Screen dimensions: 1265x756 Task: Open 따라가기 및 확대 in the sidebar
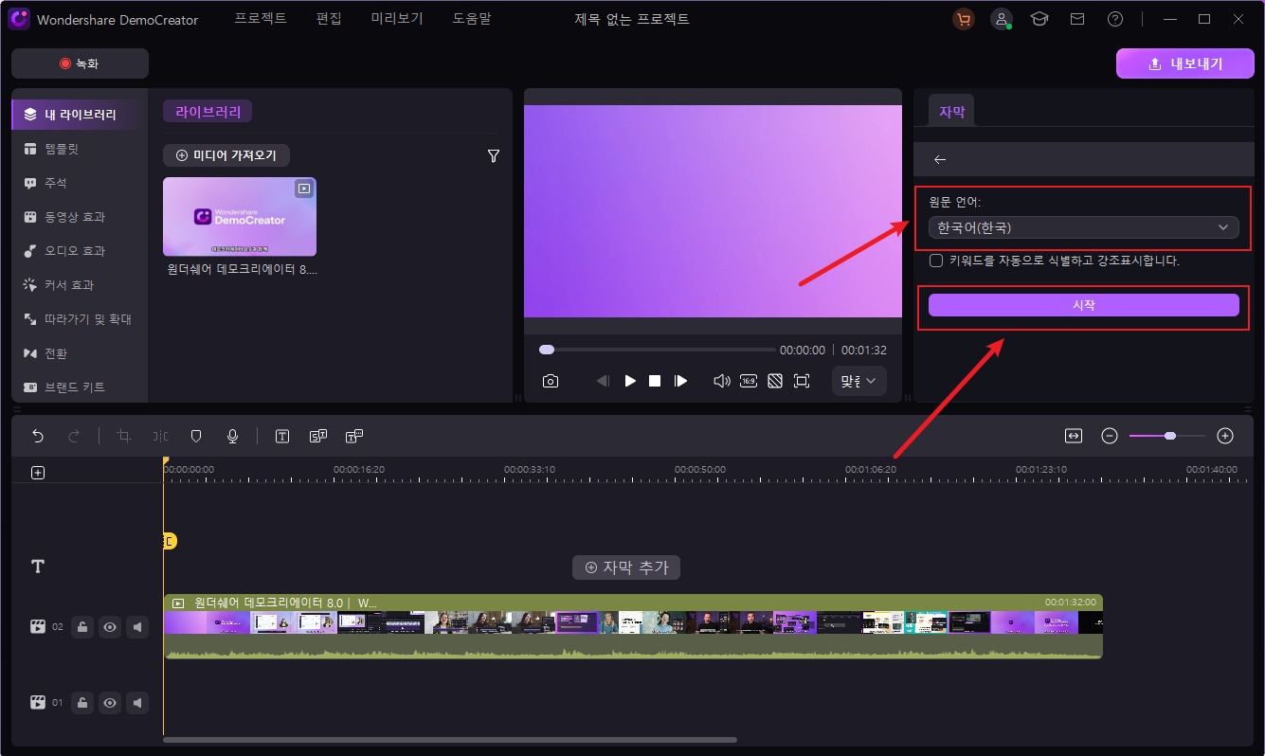80,319
